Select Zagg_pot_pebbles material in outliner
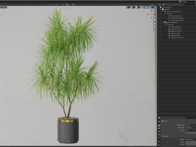 [176, 36]
